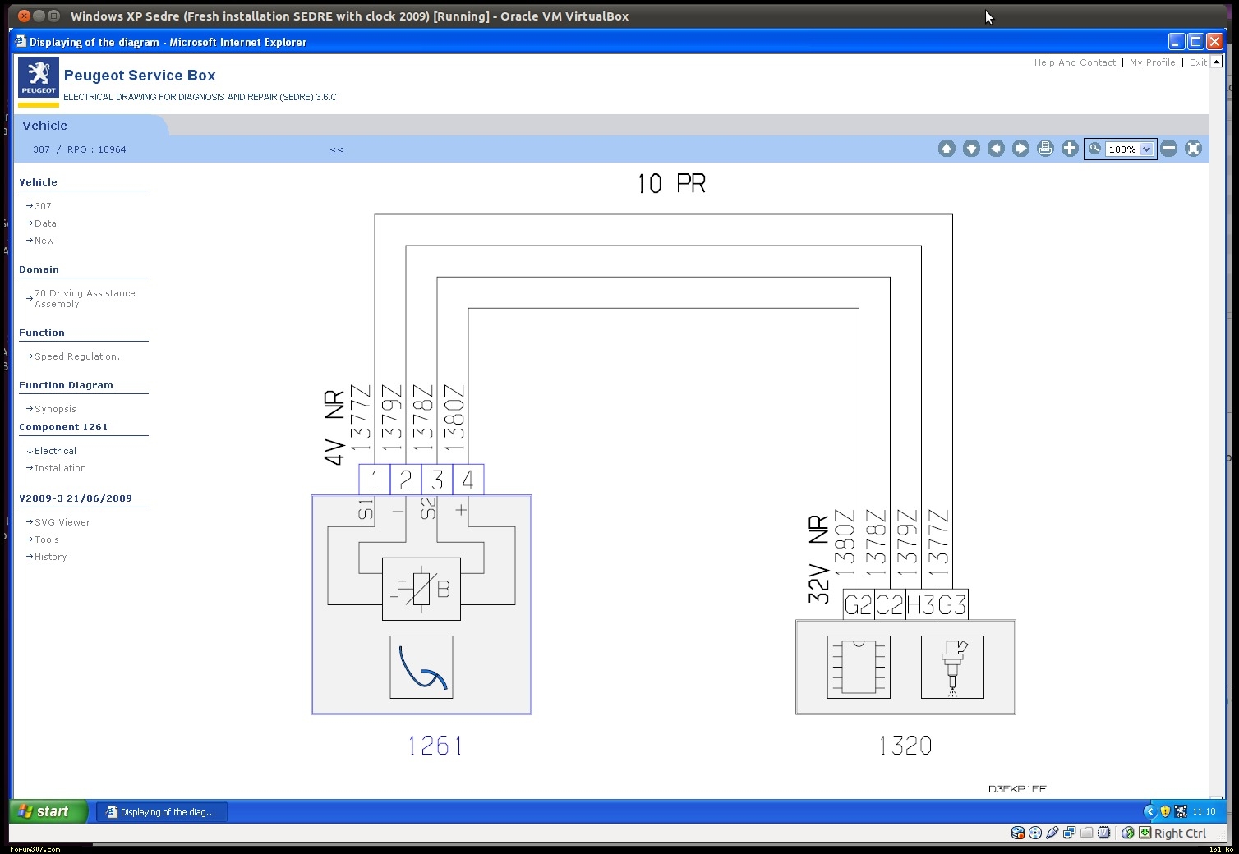Click the VirtualBox host key arrow icon
Image resolution: width=1239 pixels, height=854 pixels.
tap(1145, 833)
